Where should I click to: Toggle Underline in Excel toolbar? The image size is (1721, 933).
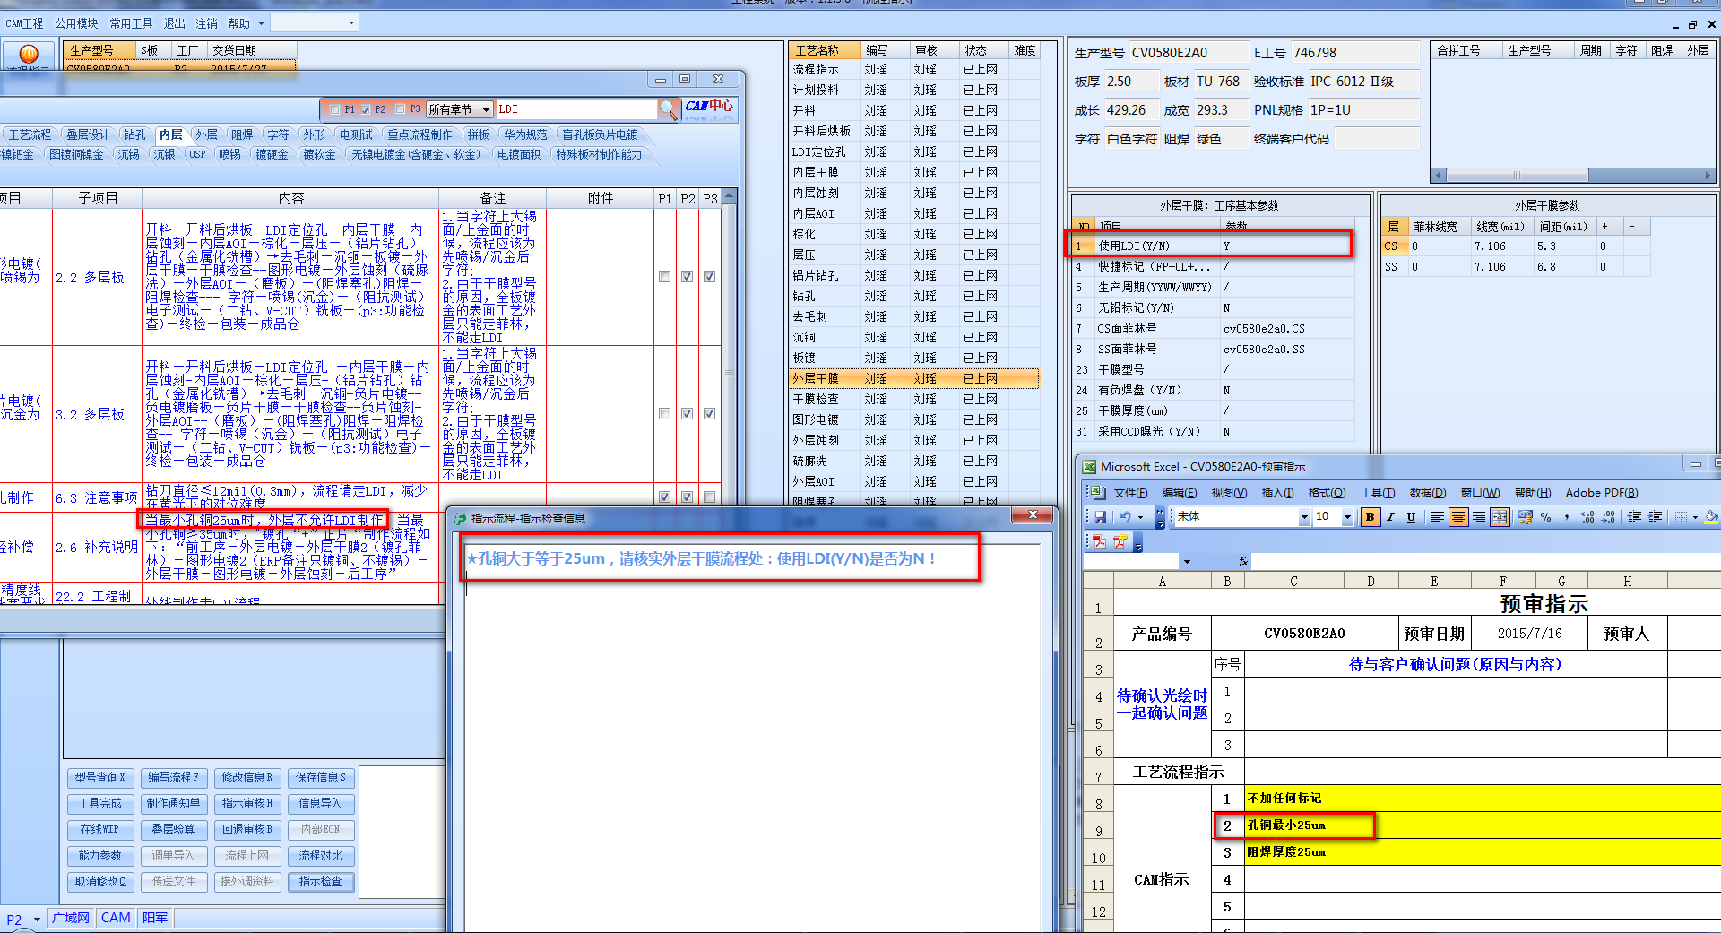pos(1411,517)
